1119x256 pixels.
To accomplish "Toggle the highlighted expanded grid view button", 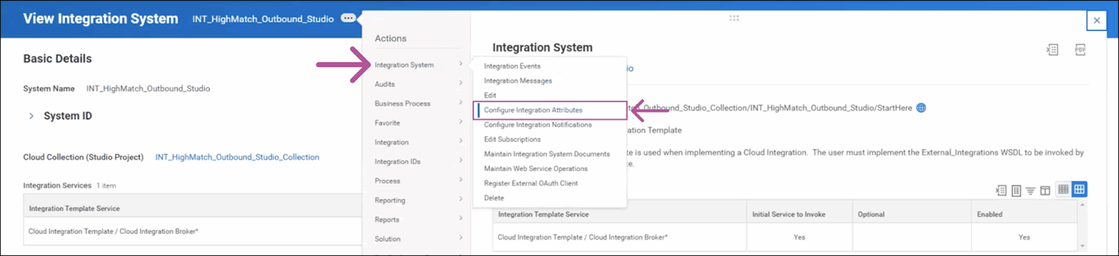I will (x=1079, y=189).
